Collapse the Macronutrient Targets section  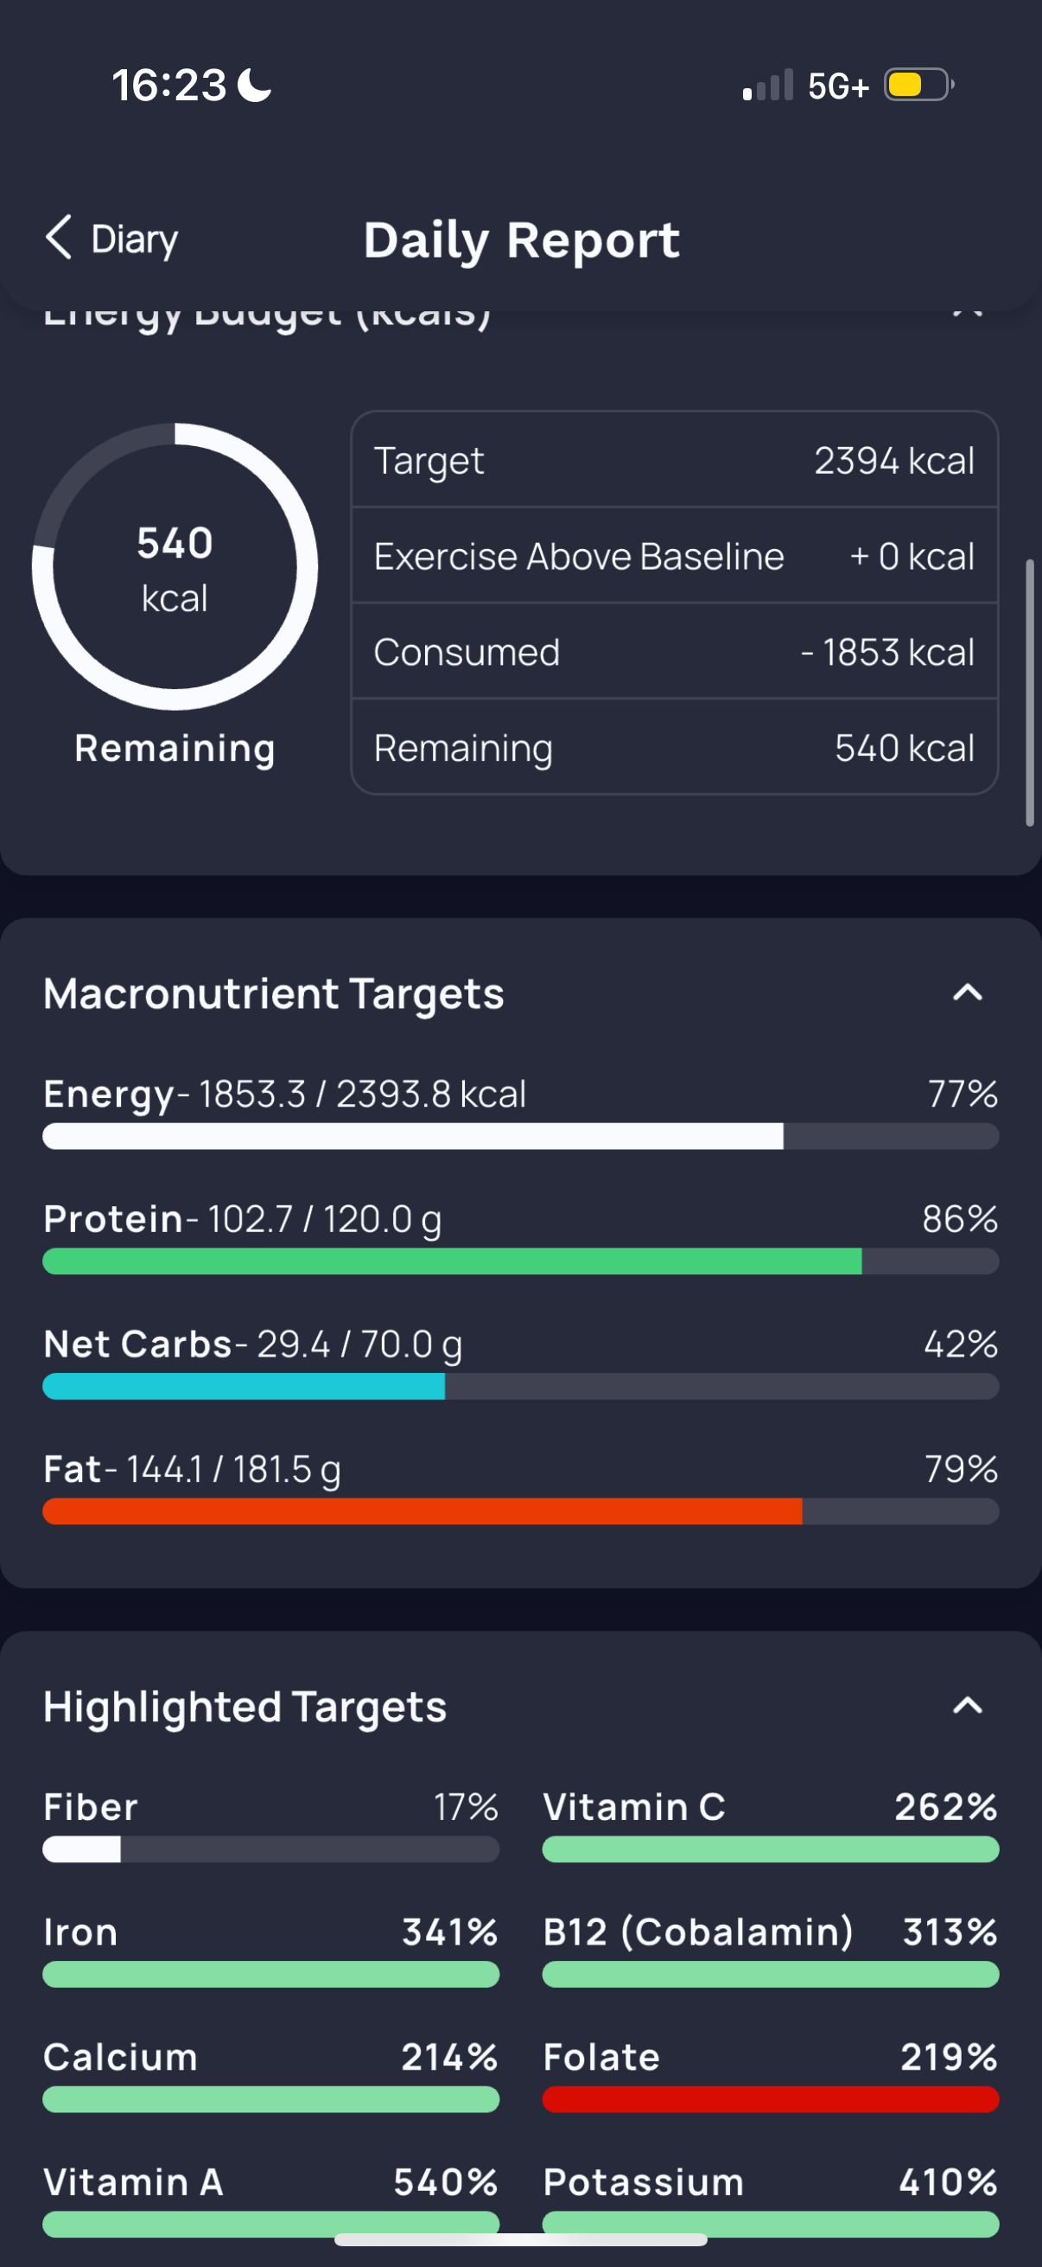(967, 993)
